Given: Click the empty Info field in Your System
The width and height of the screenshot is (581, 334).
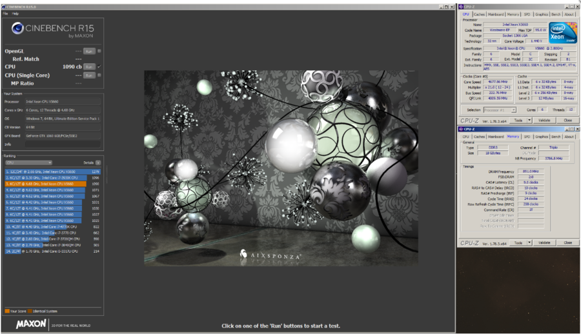Looking at the screenshot, I should pyautogui.click(x=63, y=144).
